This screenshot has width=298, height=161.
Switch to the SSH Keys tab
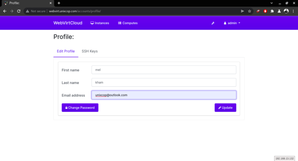[90, 51]
